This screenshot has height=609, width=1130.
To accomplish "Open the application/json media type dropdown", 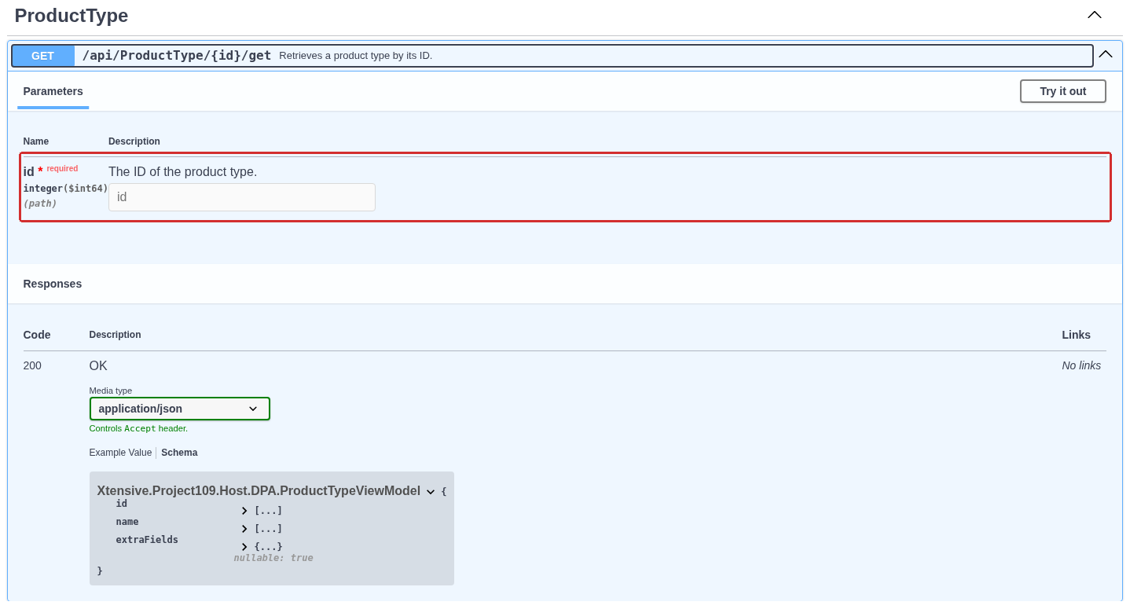I will click(x=180, y=409).
